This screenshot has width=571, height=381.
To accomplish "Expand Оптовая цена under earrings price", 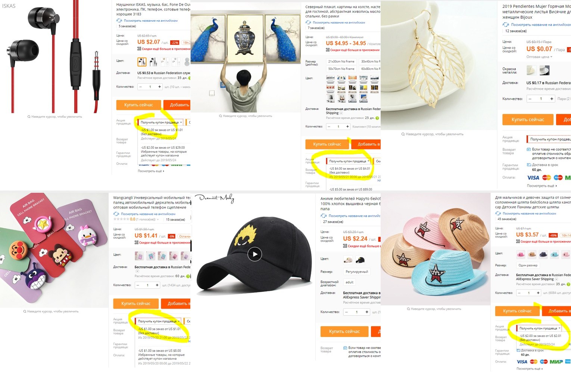I will [x=539, y=57].
